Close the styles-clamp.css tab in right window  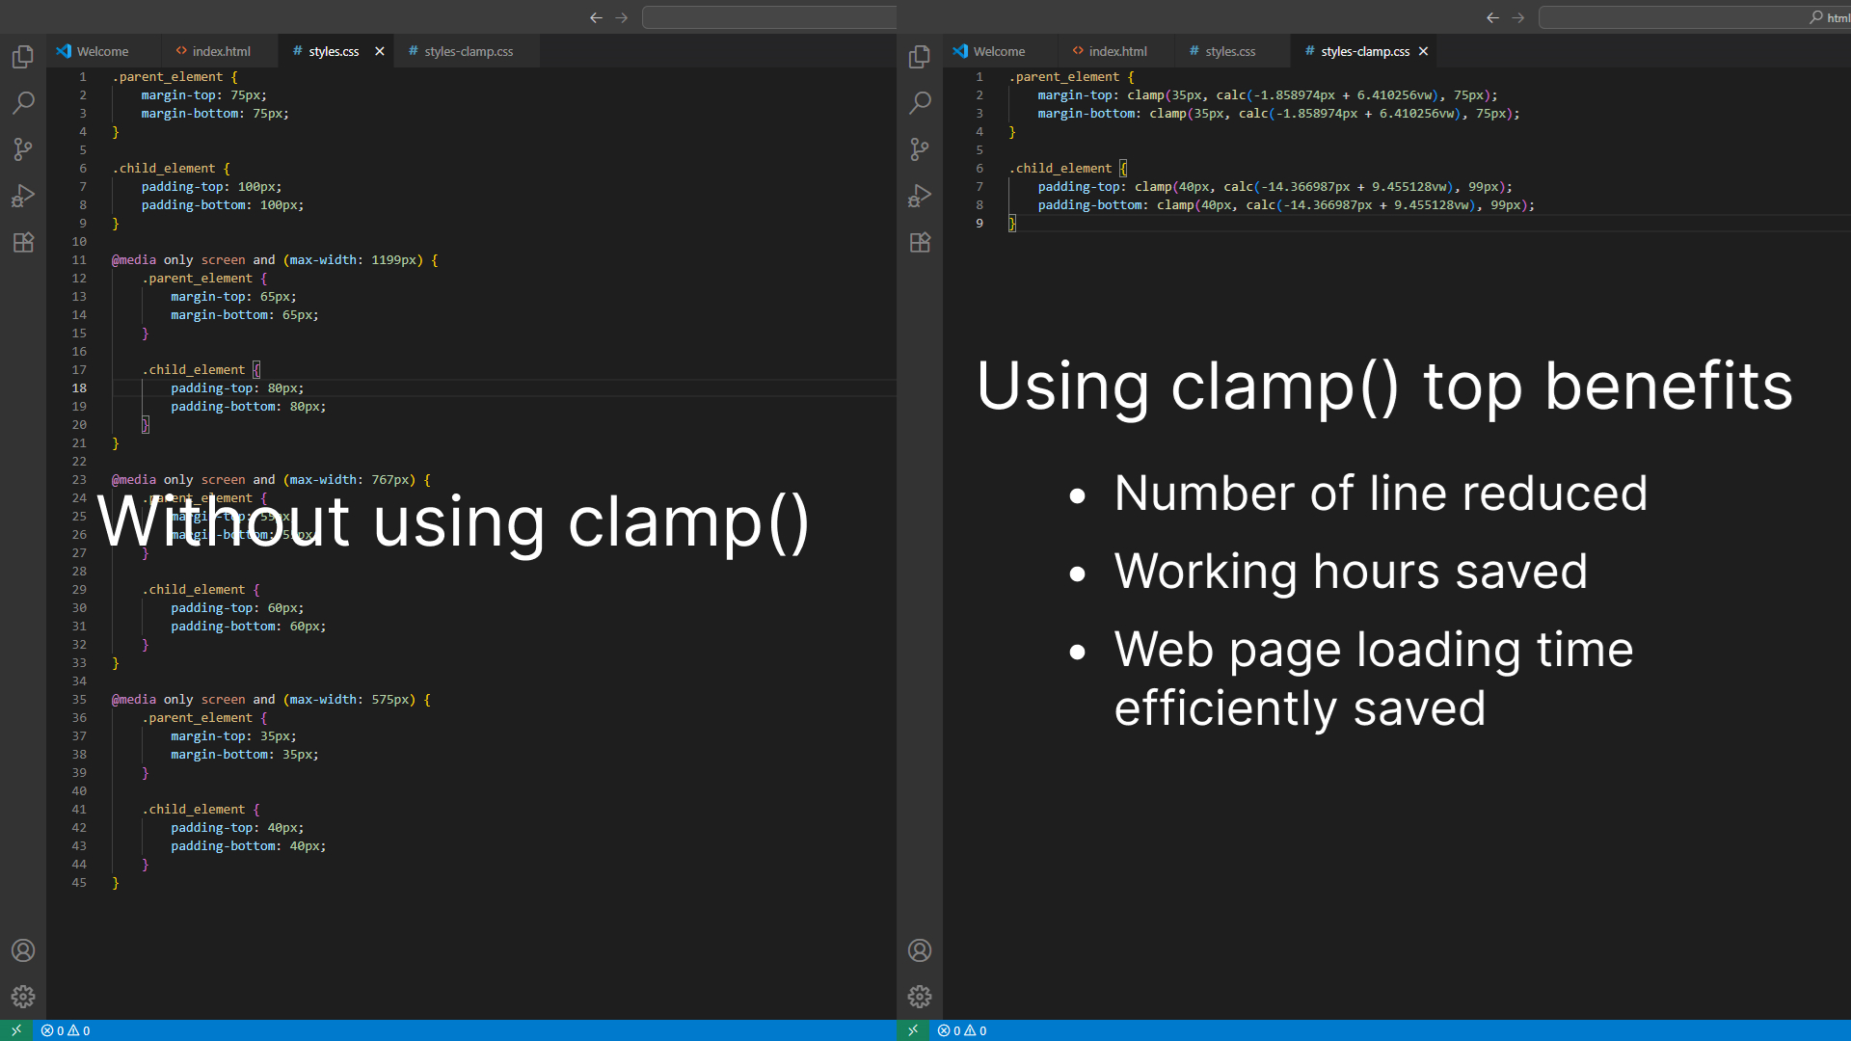click(x=1423, y=51)
